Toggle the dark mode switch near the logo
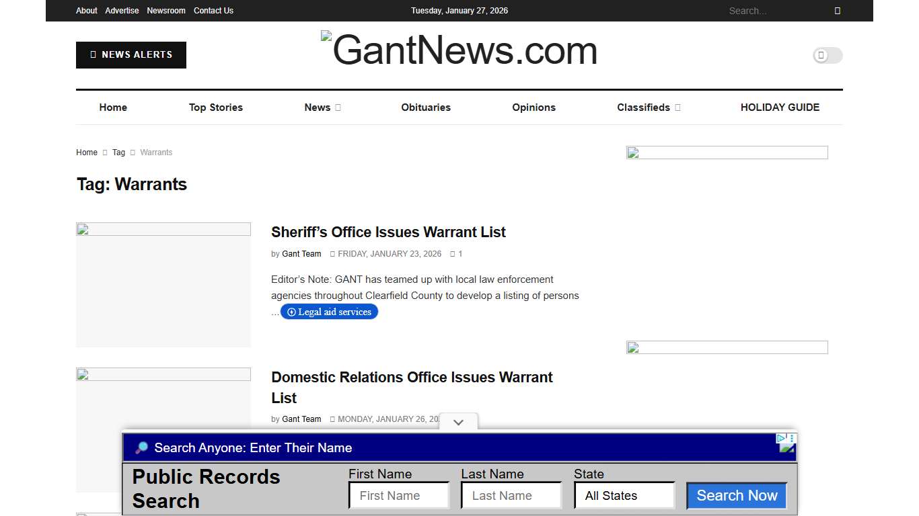Viewport: 919px width, 516px height. (827, 55)
